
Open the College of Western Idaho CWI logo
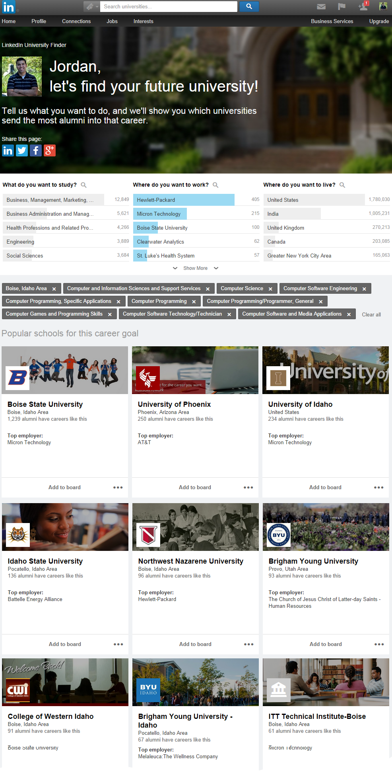click(18, 690)
